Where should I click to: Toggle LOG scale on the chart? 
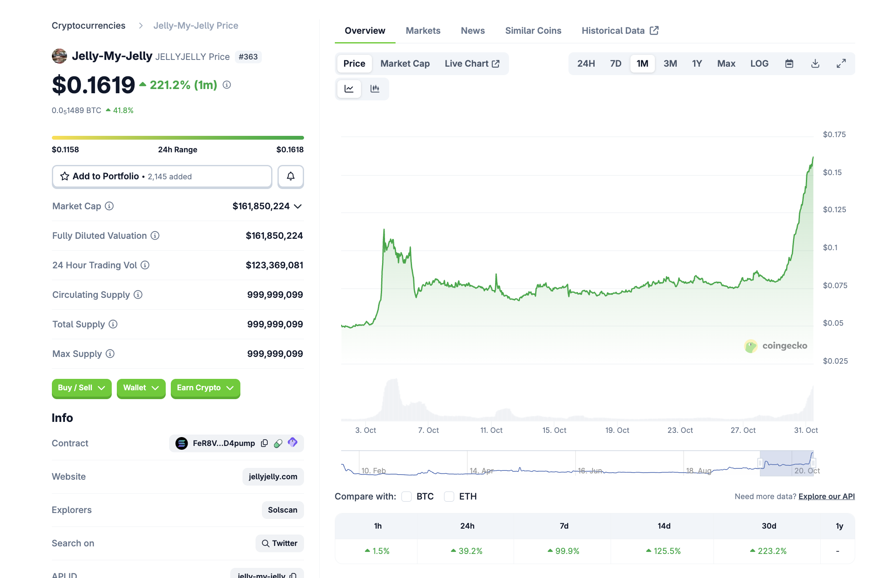759,64
